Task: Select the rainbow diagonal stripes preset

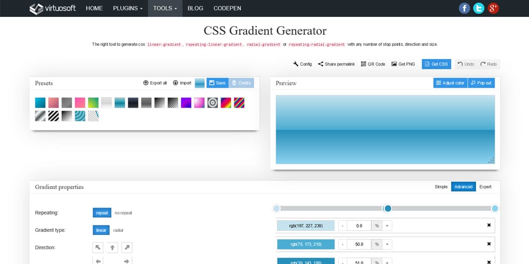Action: pyautogui.click(x=239, y=103)
